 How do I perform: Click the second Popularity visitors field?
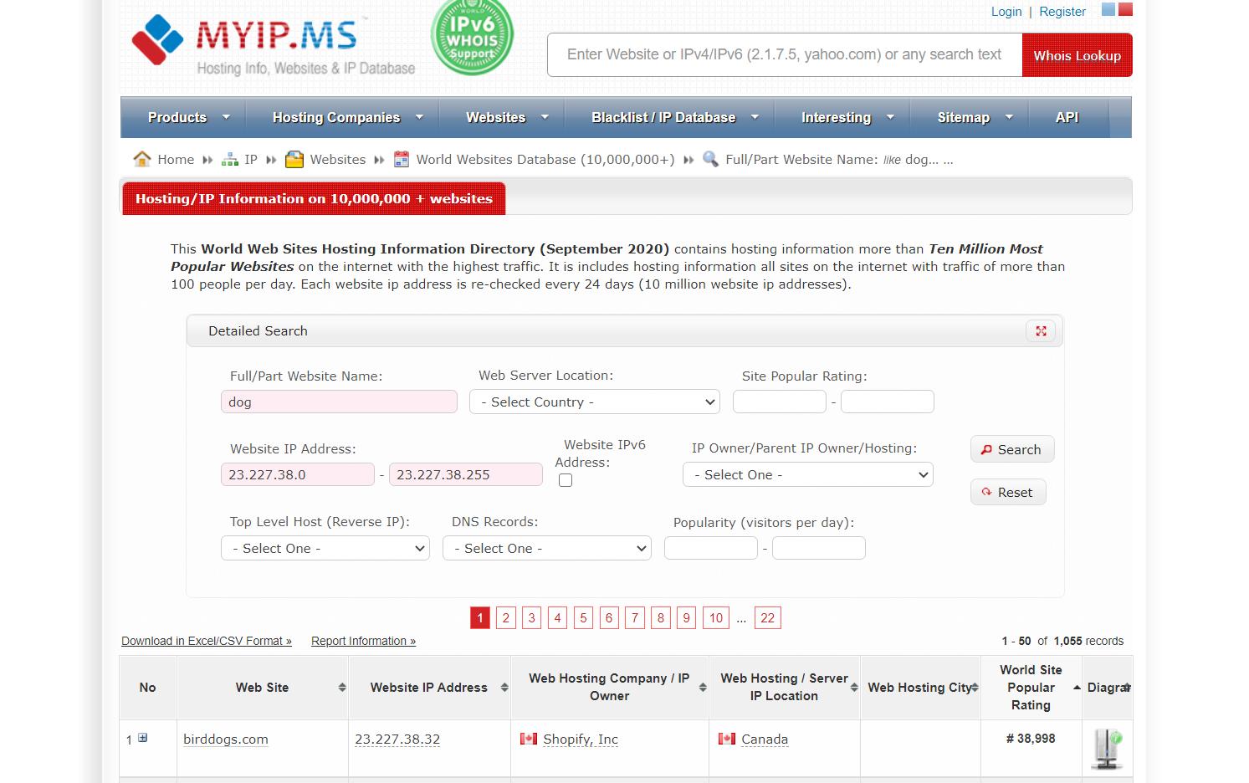(819, 549)
